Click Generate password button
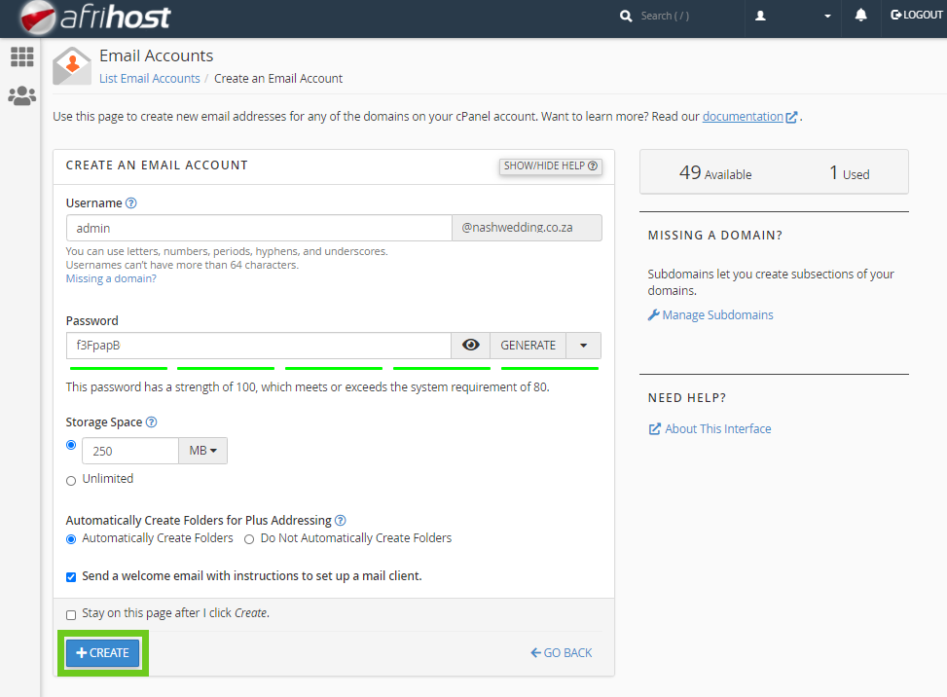This screenshot has width=947, height=697. click(528, 346)
